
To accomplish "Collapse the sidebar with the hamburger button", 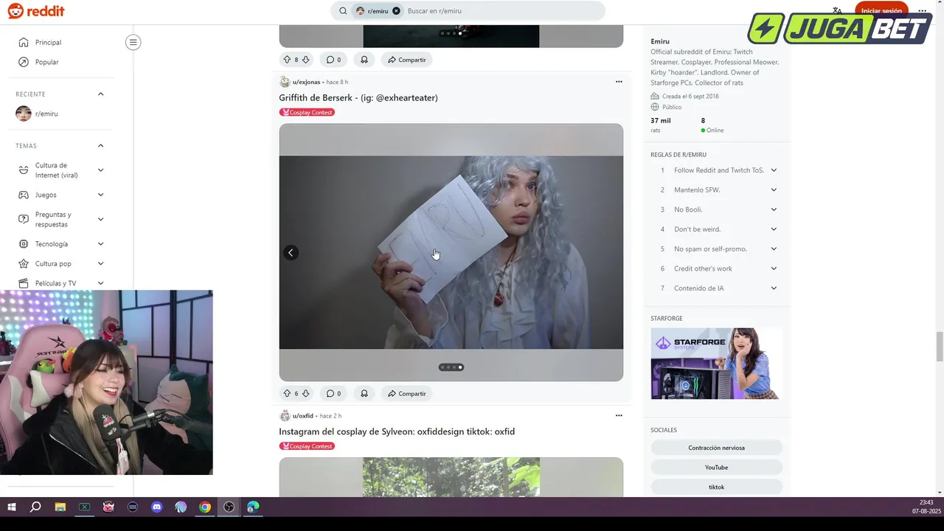I will tap(133, 42).
